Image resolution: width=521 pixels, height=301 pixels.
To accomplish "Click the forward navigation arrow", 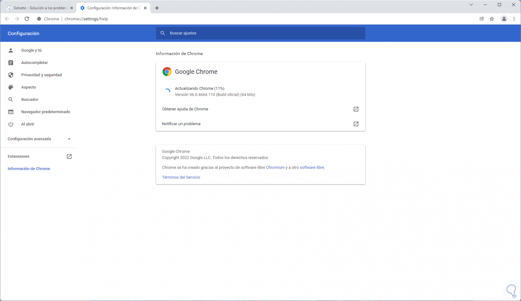I will click(x=17, y=19).
